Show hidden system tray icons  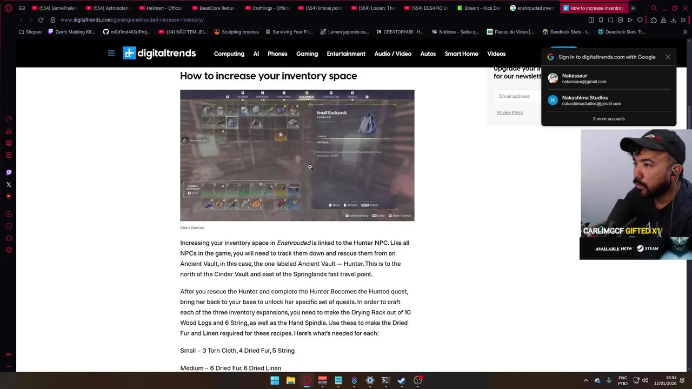[585, 380]
